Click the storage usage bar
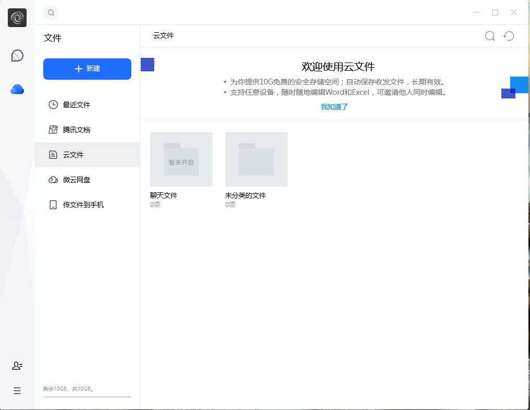Viewport: 530px width, 410px height. pos(87,397)
